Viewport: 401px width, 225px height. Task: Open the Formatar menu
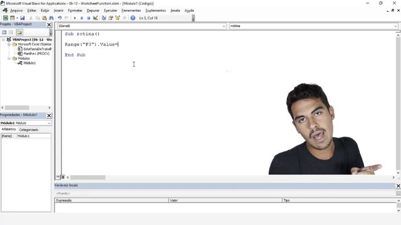click(75, 11)
